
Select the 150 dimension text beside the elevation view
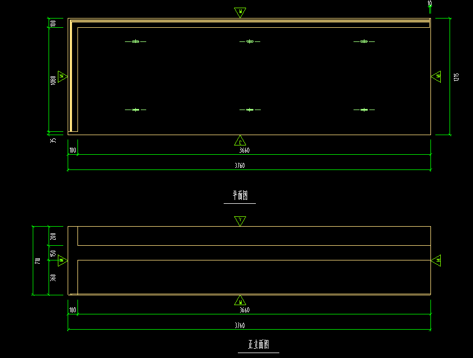[x=53, y=254]
